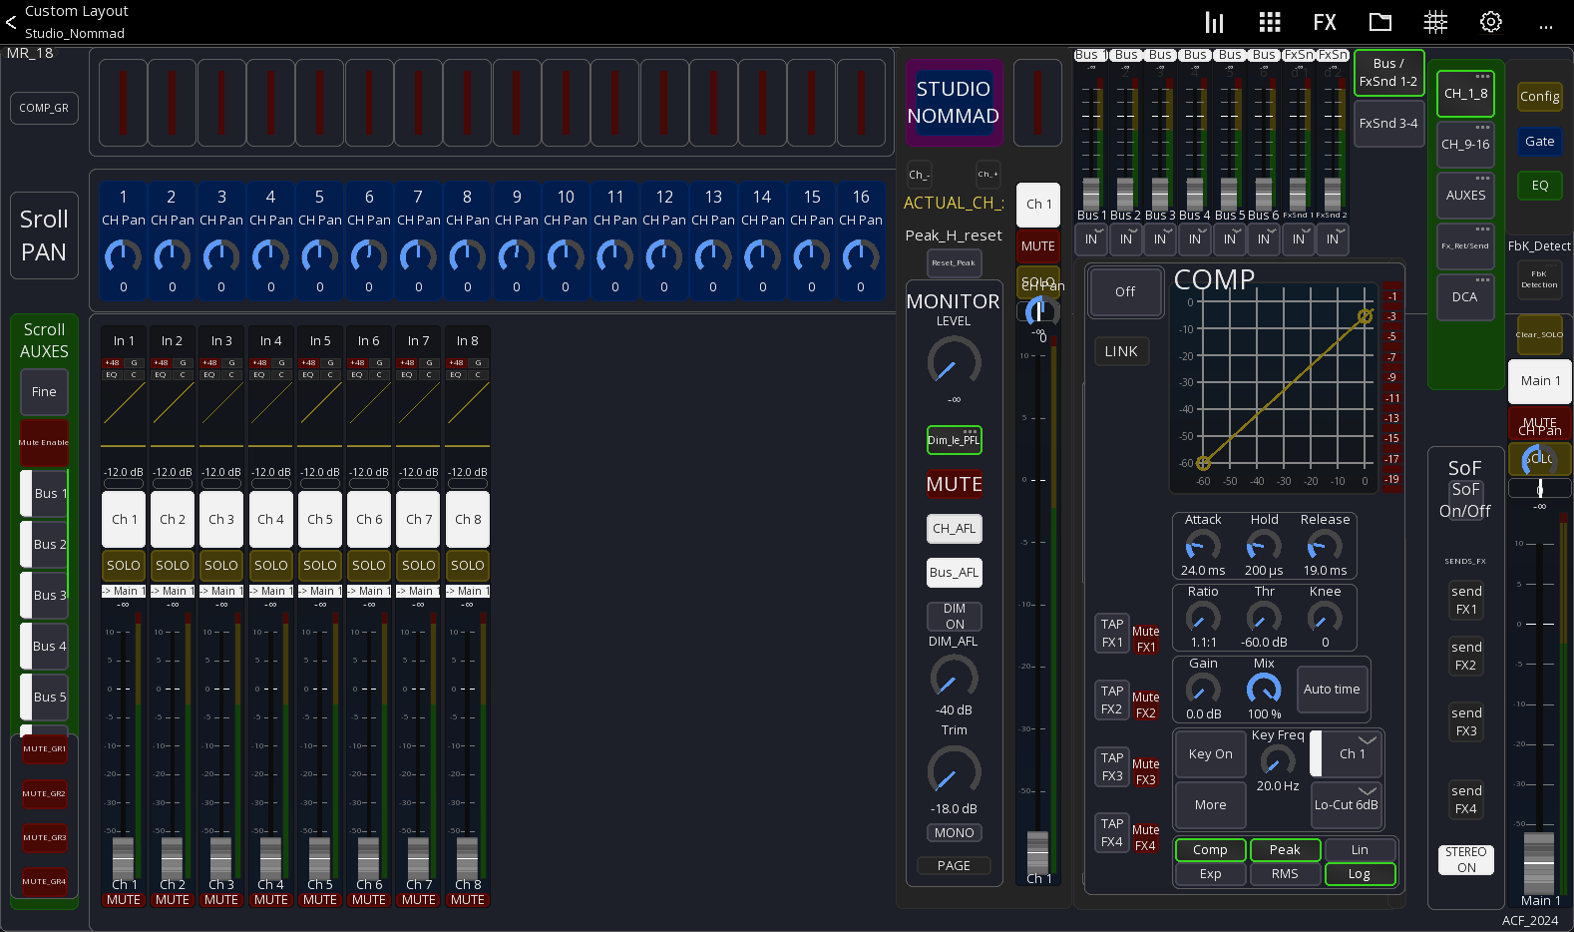Click the Reset_Peak button
This screenshot has width=1574, height=932.
pos(955,263)
